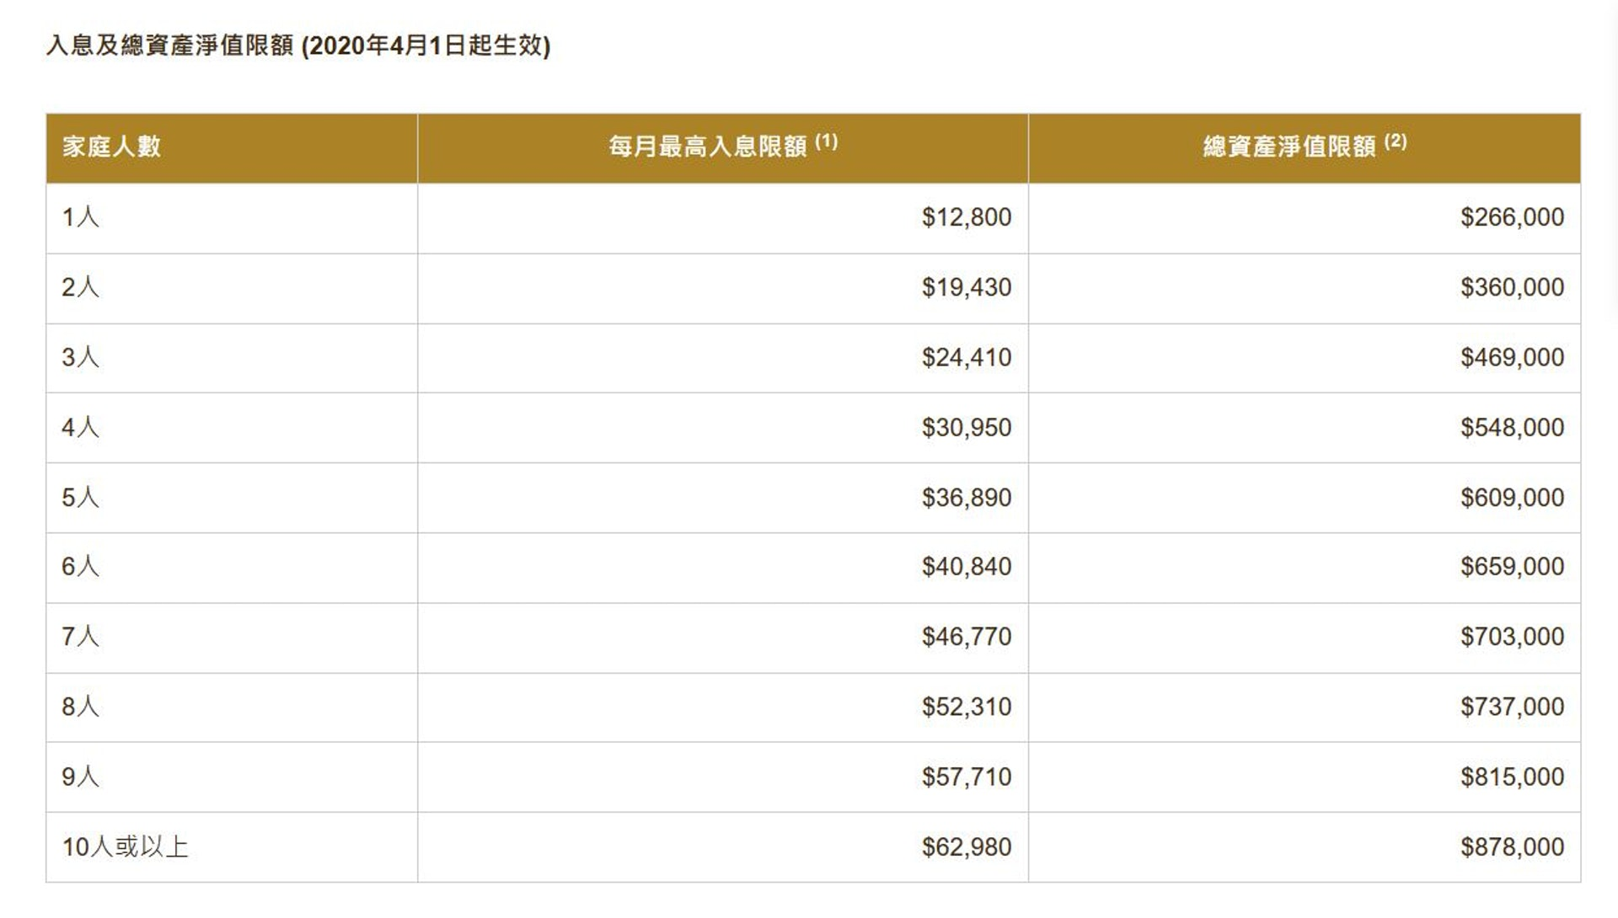This screenshot has width=1618, height=918.
Task: Click the 7人 household row label
Action: (x=81, y=636)
